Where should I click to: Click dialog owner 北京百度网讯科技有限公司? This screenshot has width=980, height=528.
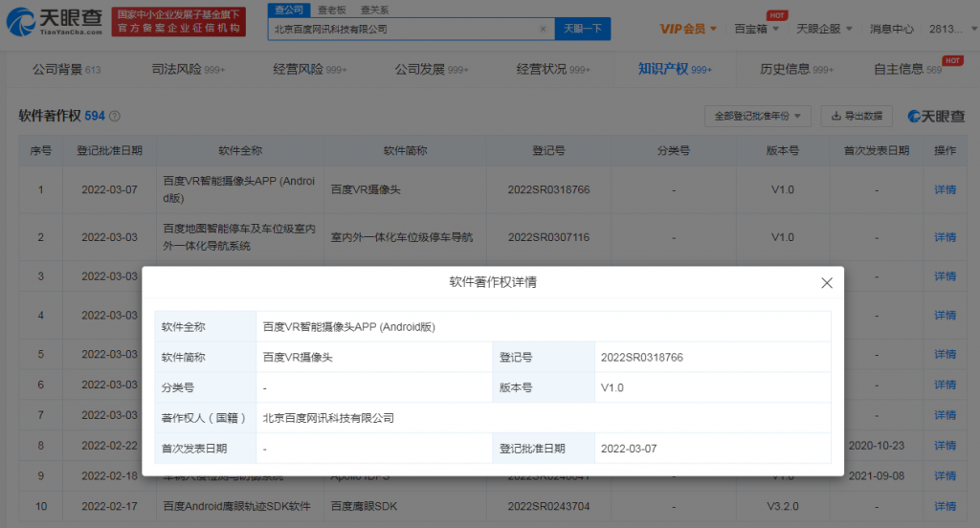[x=328, y=418]
